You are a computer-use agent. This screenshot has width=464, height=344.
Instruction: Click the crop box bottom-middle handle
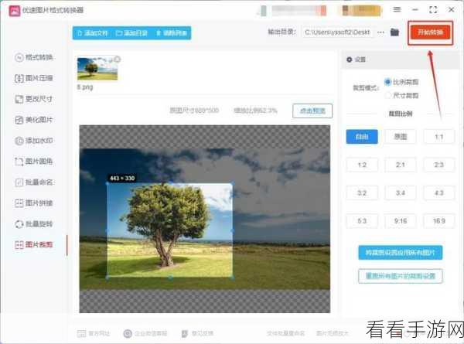tap(170, 278)
